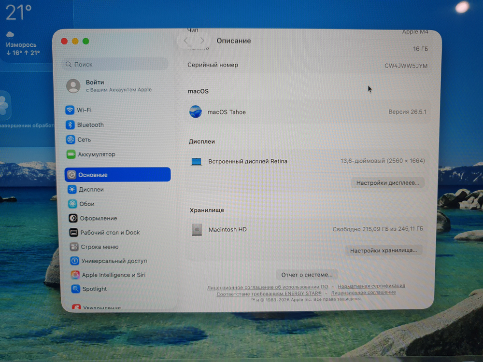Open the short Лицензионное соглашение link
Image resolution: width=483 pixels, height=362 pixels.
(363, 292)
